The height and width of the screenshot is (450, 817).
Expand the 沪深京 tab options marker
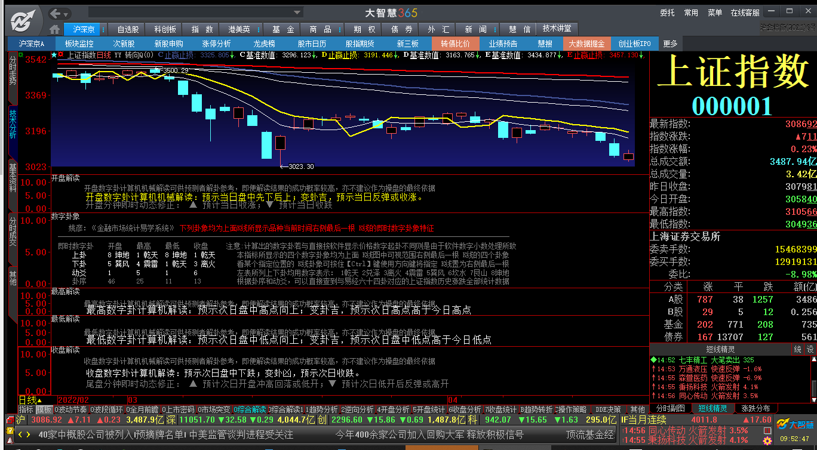[104, 29]
